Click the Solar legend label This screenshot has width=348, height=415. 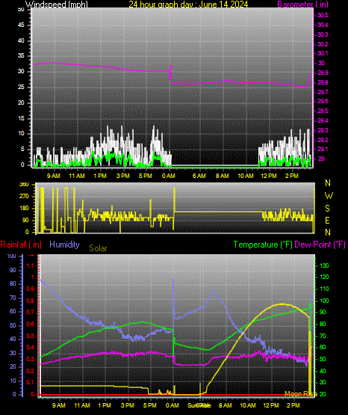pyautogui.click(x=98, y=248)
